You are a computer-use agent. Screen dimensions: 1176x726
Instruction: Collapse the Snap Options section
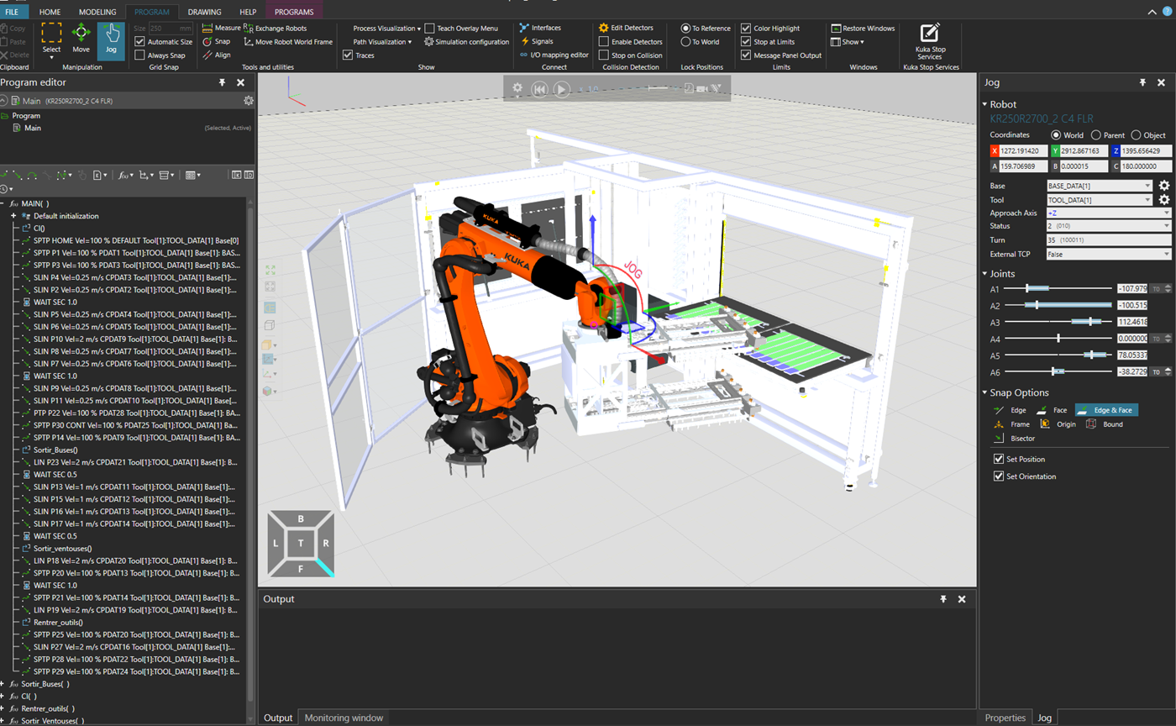pos(984,392)
